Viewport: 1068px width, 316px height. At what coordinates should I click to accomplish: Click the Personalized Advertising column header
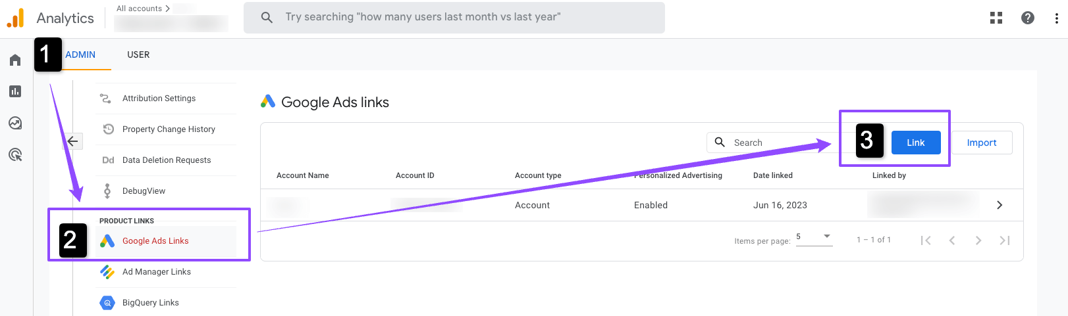coord(678,175)
